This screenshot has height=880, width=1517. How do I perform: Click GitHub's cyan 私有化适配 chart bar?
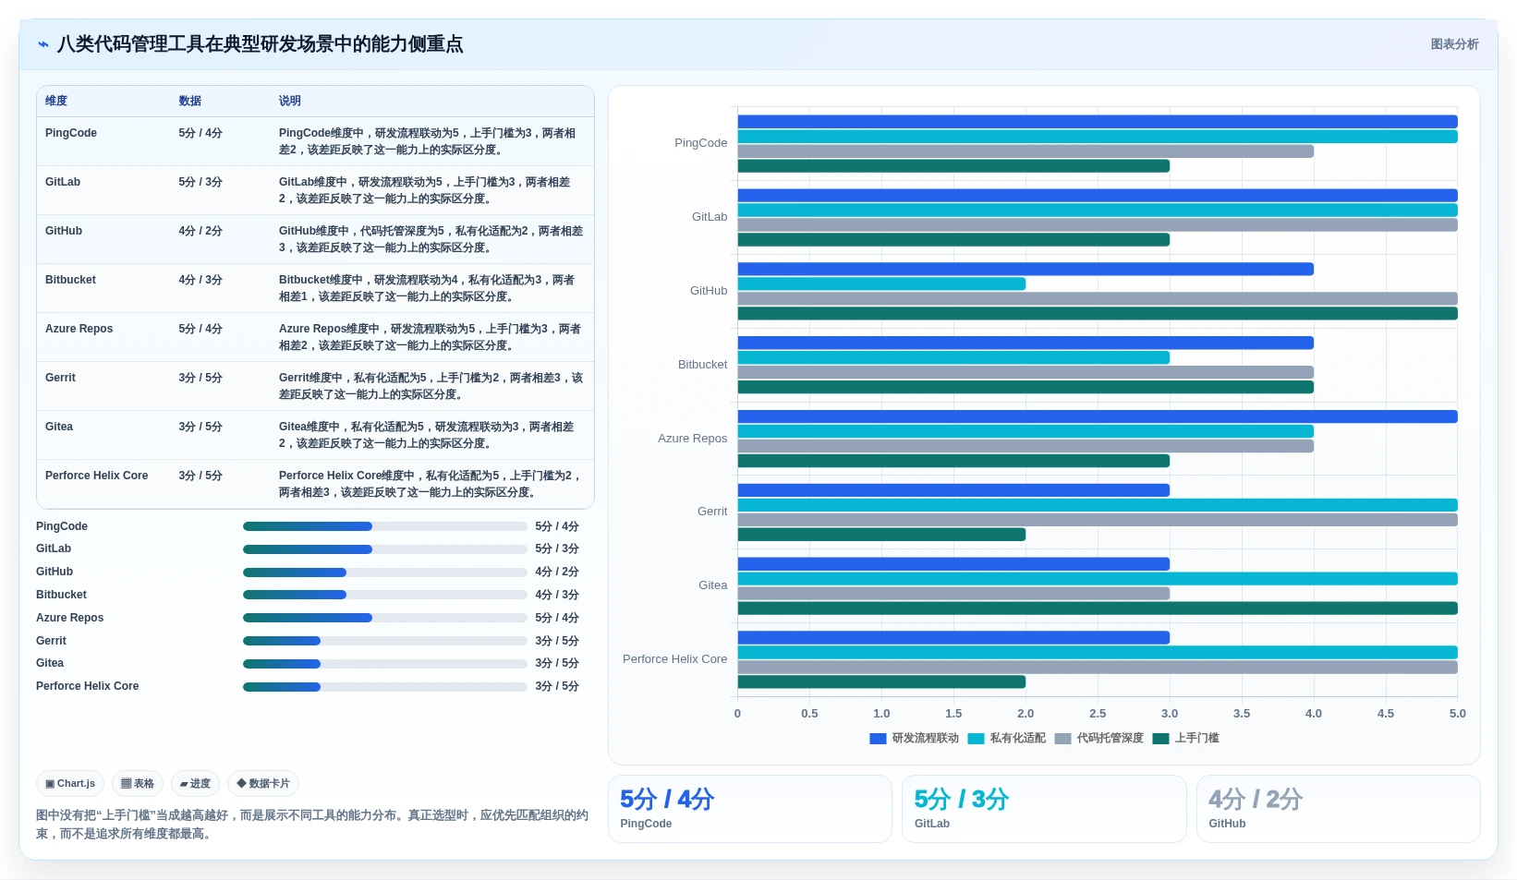click(x=881, y=284)
